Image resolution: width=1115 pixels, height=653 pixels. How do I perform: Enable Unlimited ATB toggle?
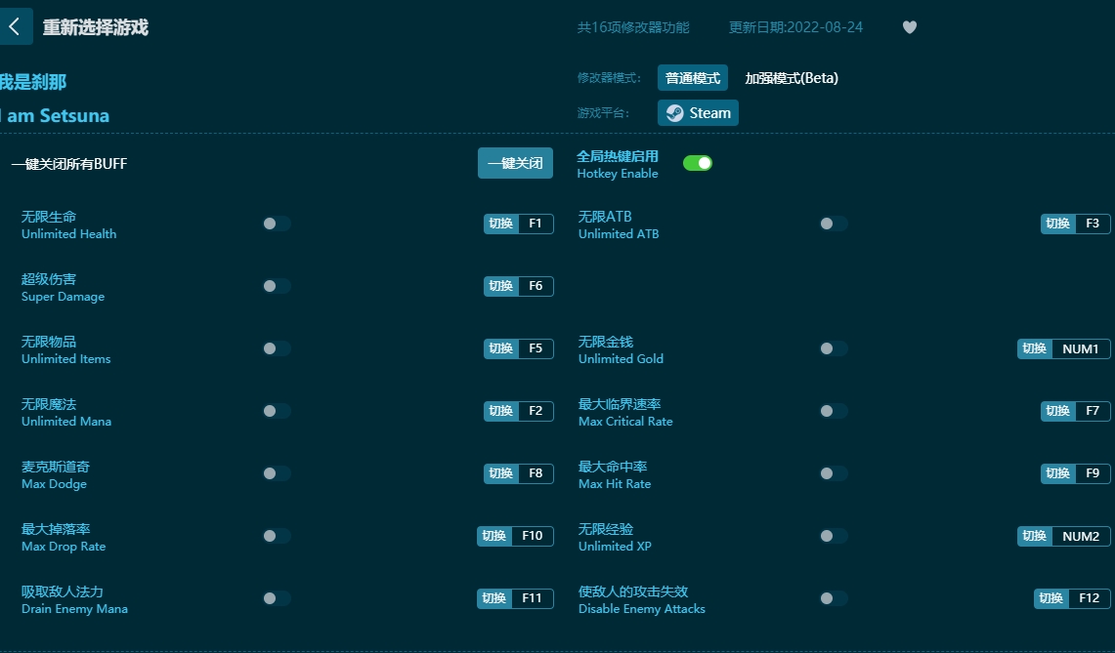(834, 224)
